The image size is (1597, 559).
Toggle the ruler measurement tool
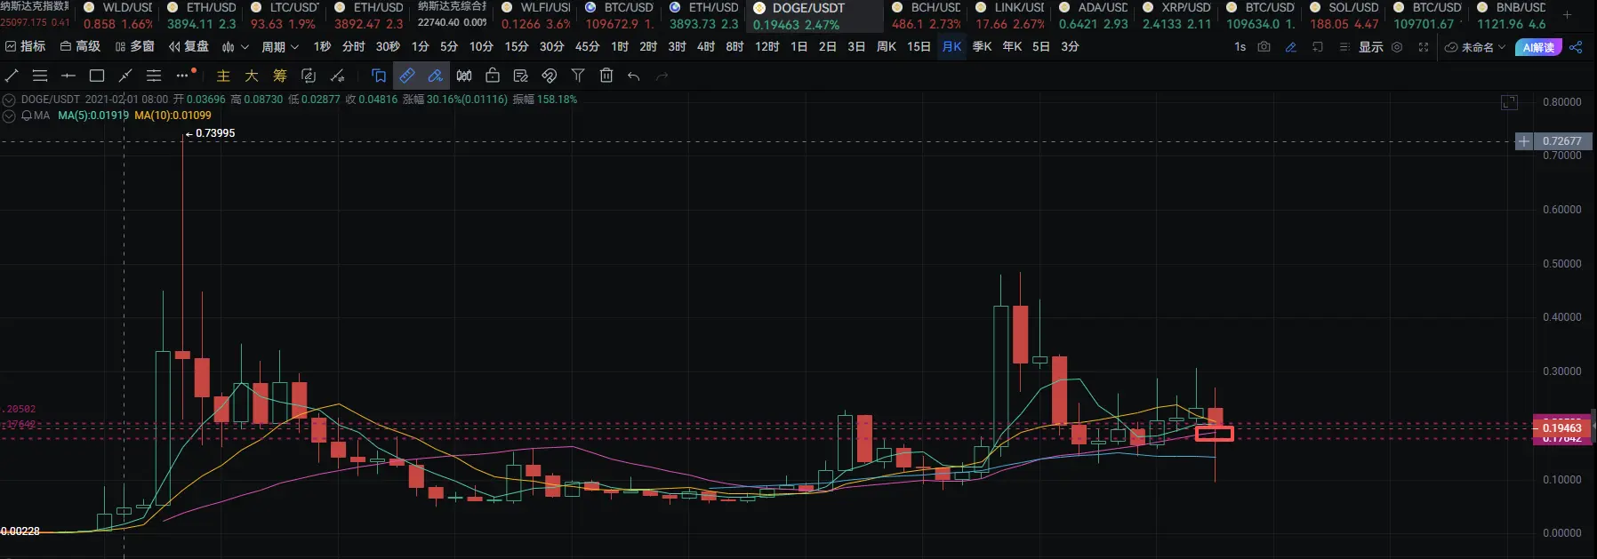coord(407,76)
